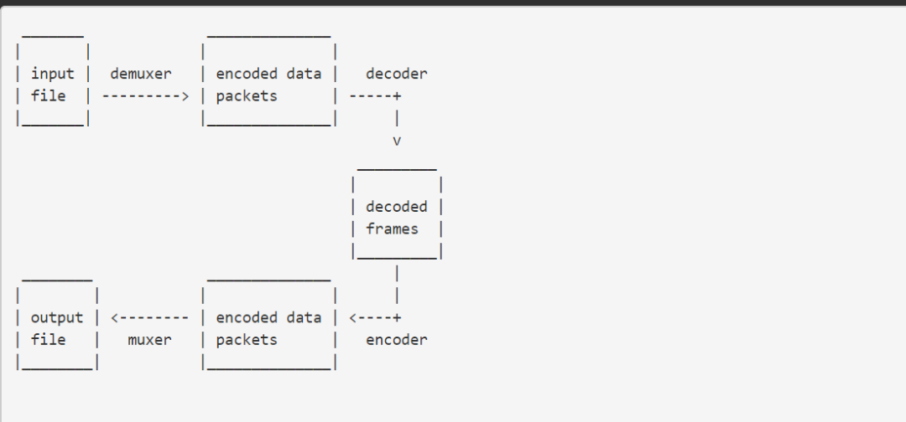906x422 pixels.
Task: Select the "demuxer" label
Action: coord(140,74)
